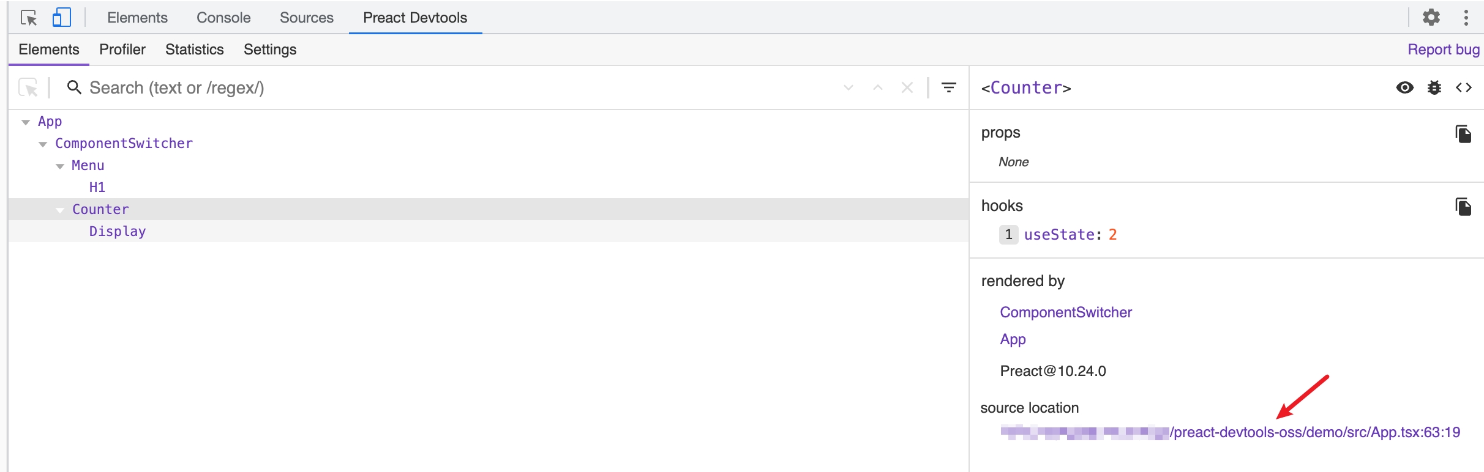Click the inspect element picker icon
Viewport: 1484px width, 472px height.
[29, 18]
